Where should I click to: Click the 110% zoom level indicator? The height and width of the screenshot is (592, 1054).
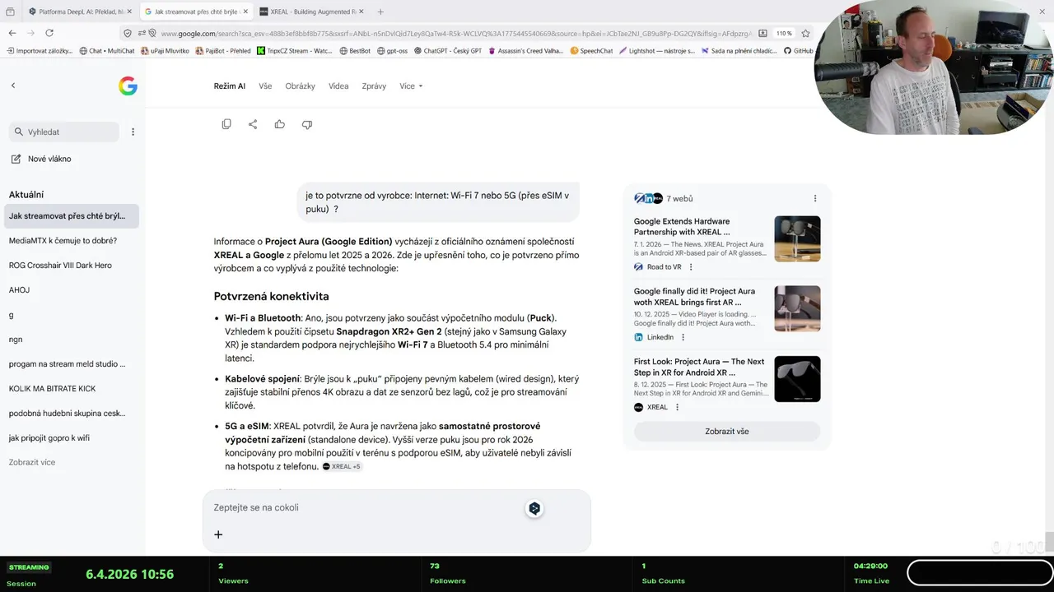tap(784, 33)
